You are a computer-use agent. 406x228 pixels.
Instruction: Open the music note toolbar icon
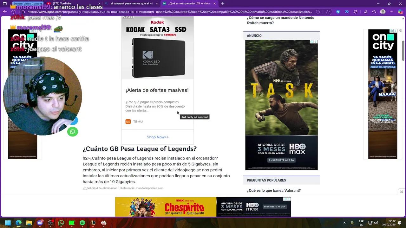365,12
